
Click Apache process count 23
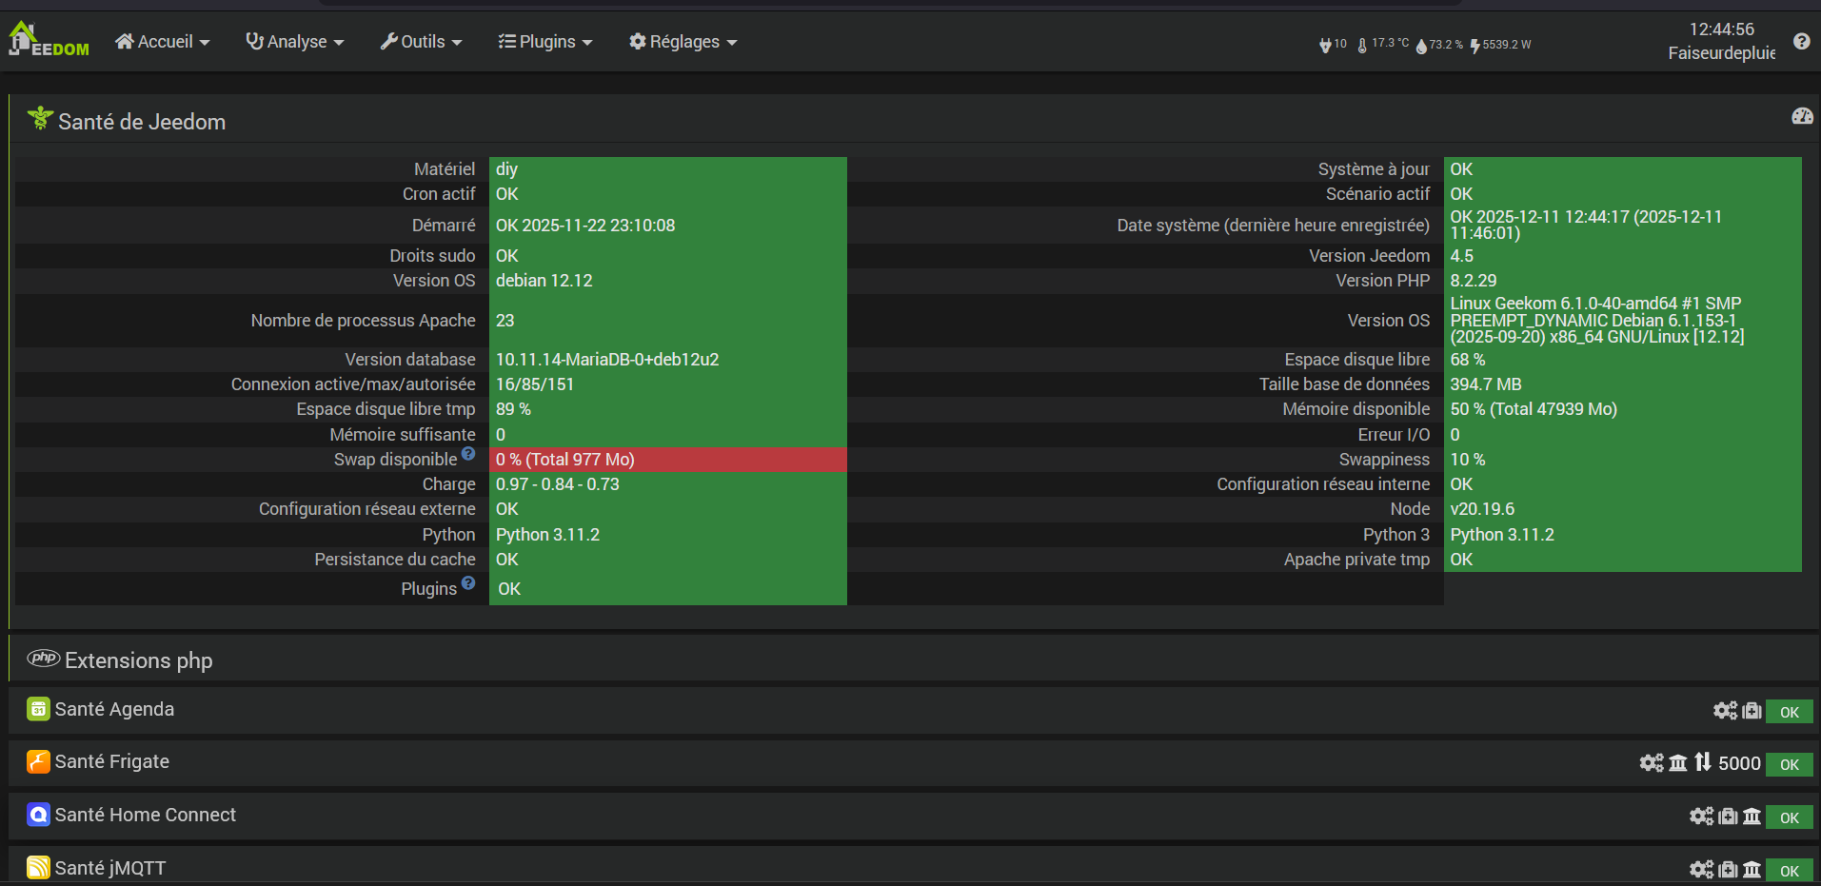pos(505,321)
